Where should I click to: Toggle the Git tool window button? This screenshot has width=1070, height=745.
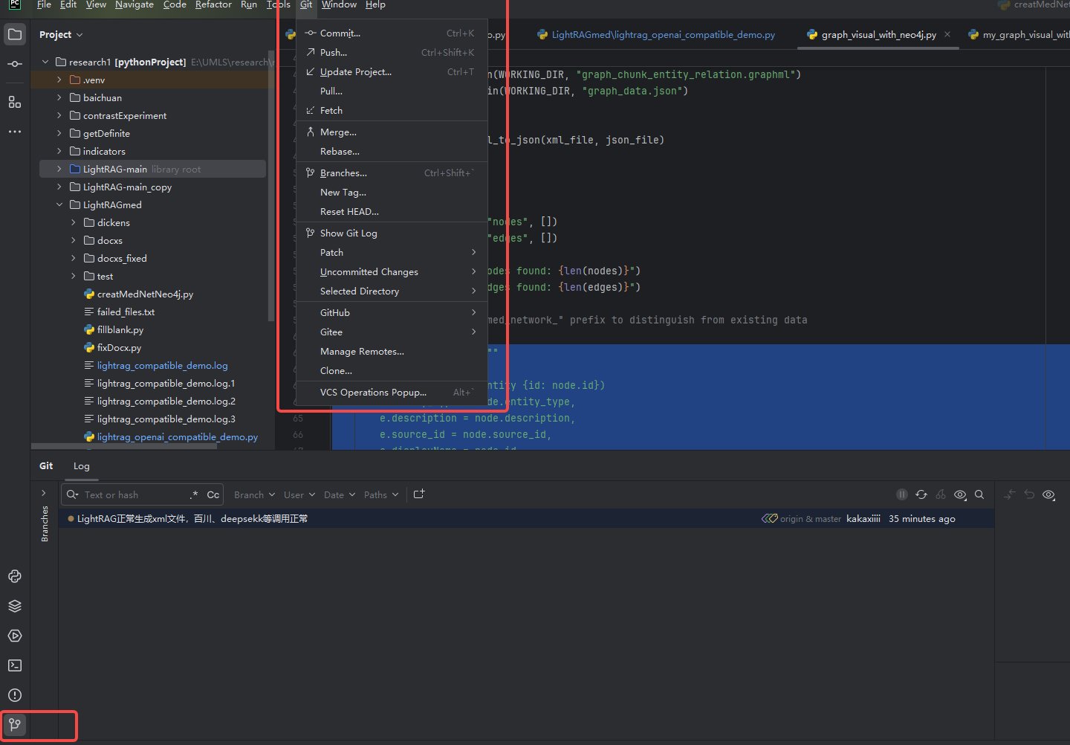(15, 725)
